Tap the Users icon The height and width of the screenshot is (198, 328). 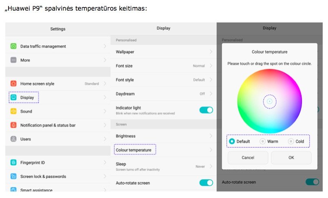coord(13,139)
